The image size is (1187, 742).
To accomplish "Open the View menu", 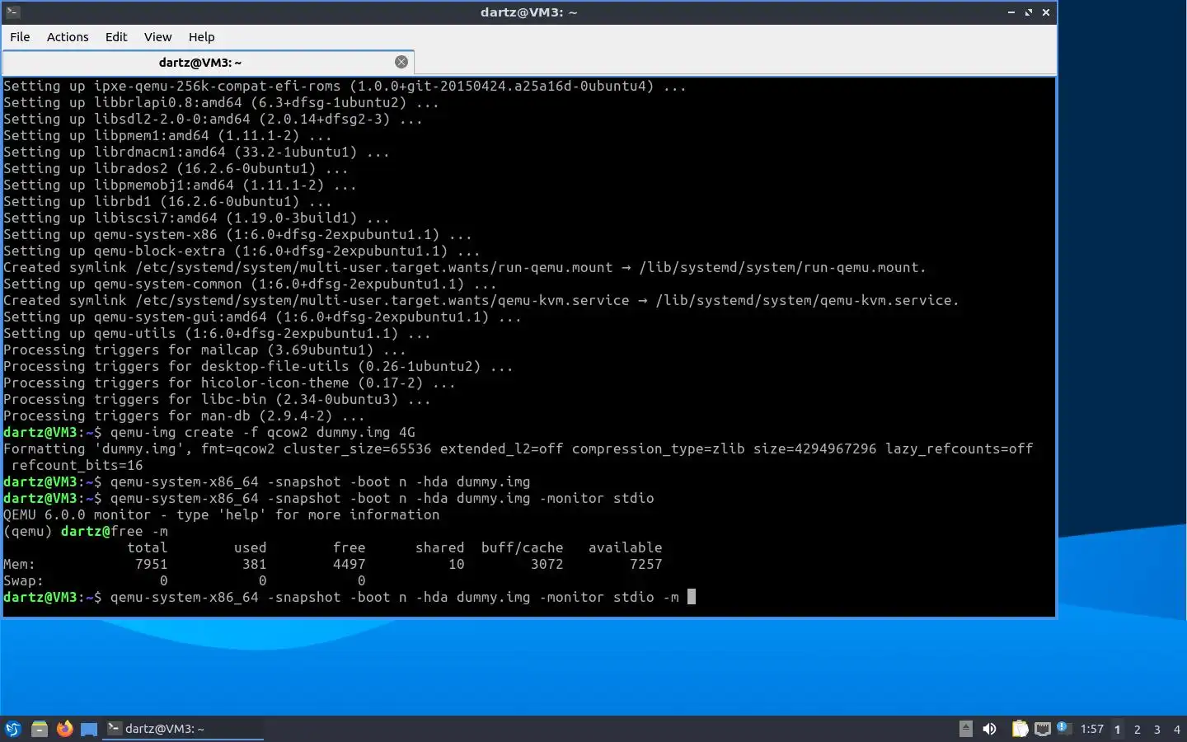I will click(157, 37).
